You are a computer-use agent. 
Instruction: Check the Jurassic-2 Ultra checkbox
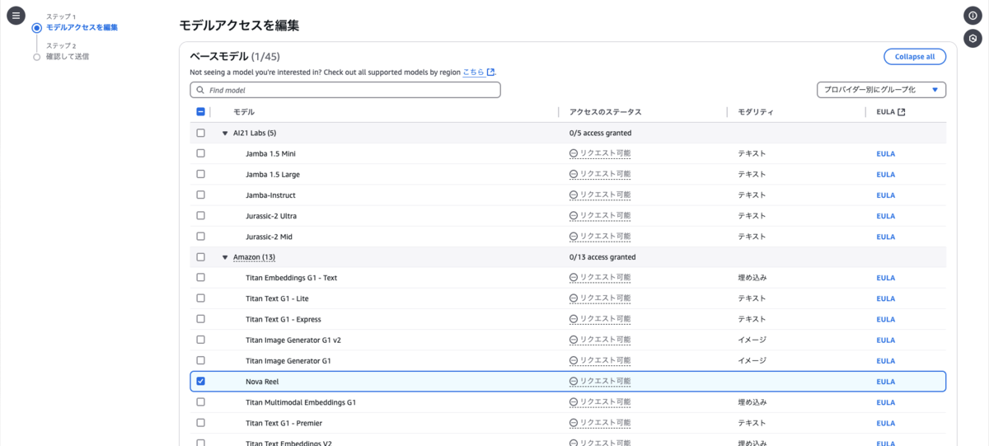[200, 216]
